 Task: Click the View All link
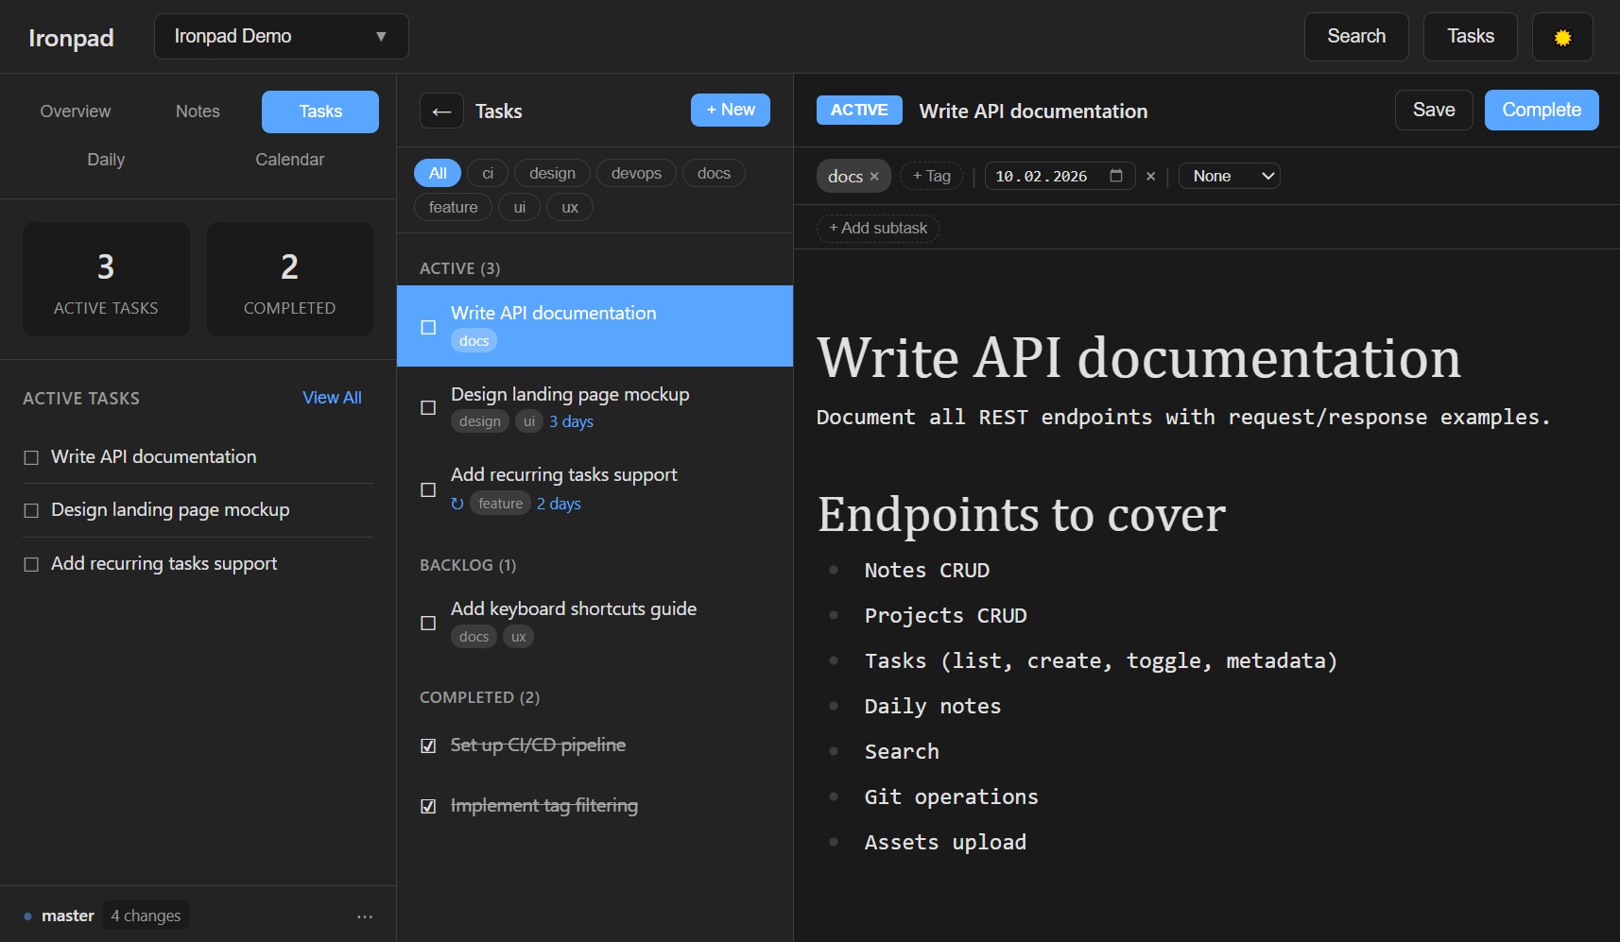[332, 398]
